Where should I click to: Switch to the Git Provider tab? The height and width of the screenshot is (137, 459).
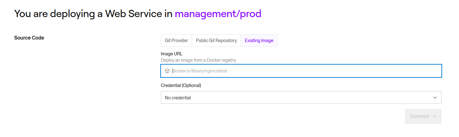[x=176, y=40]
